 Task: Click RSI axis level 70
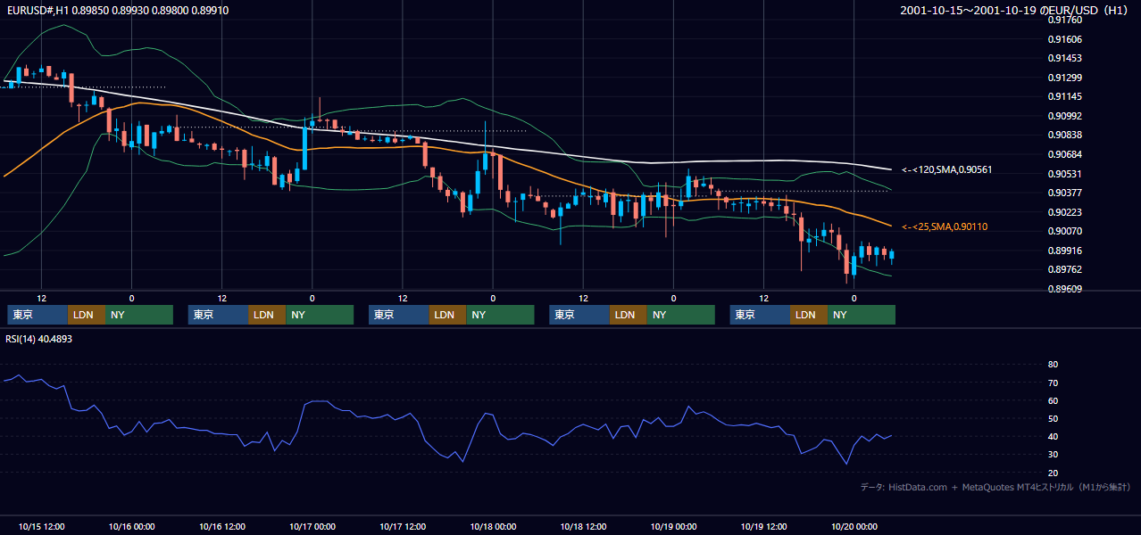[1053, 383]
